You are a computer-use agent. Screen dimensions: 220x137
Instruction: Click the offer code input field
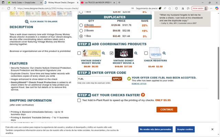coord(95,79)
